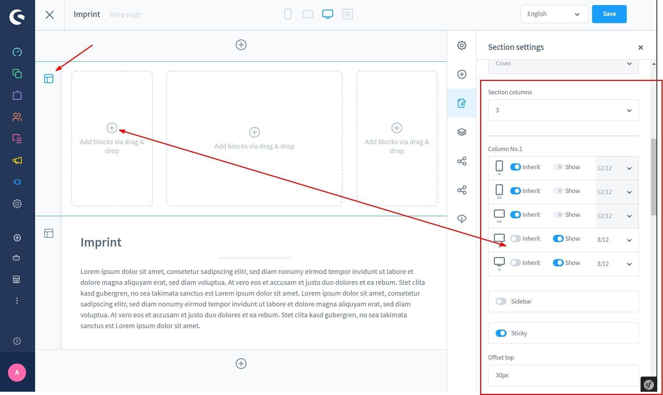Open the Customers section in sidebar
Screen dimensions: 663x395
point(17,117)
